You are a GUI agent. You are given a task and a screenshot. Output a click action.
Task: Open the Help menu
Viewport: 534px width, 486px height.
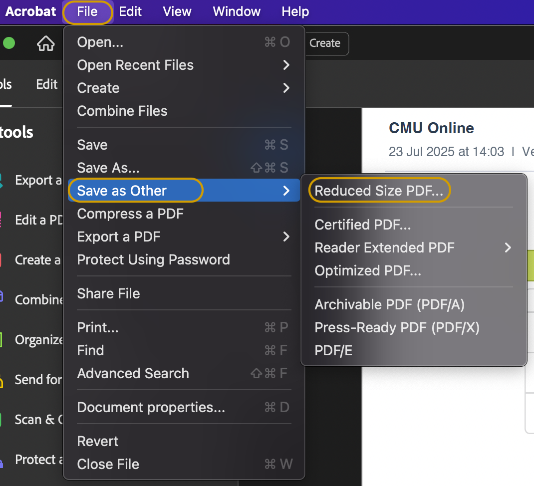(295, 11)
